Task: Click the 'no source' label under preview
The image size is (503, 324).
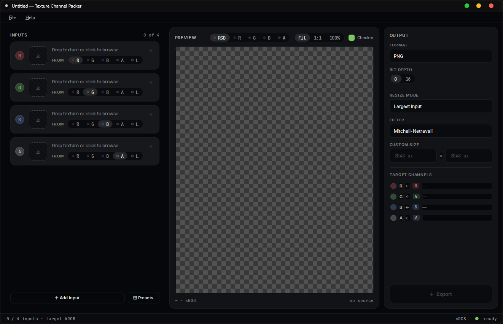Action: click(x=361, y=300)
